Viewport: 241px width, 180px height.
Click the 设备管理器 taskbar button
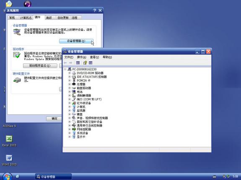tap(53, 177)
